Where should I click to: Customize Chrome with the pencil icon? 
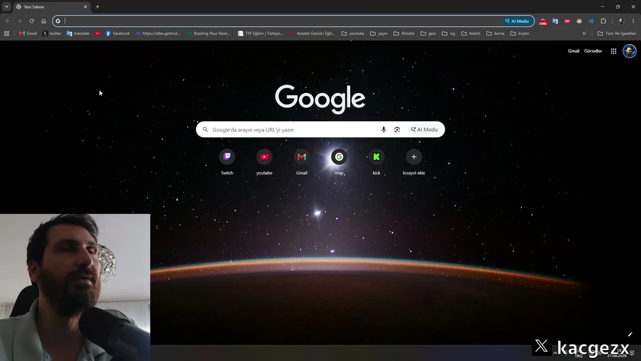pyautogui.click(x=630, y=334)
